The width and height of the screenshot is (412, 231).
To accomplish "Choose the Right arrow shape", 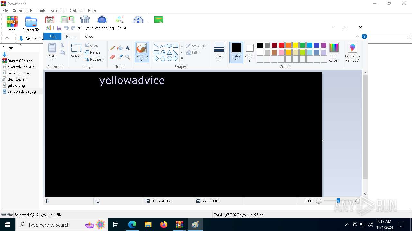I will tap(175, 59).
